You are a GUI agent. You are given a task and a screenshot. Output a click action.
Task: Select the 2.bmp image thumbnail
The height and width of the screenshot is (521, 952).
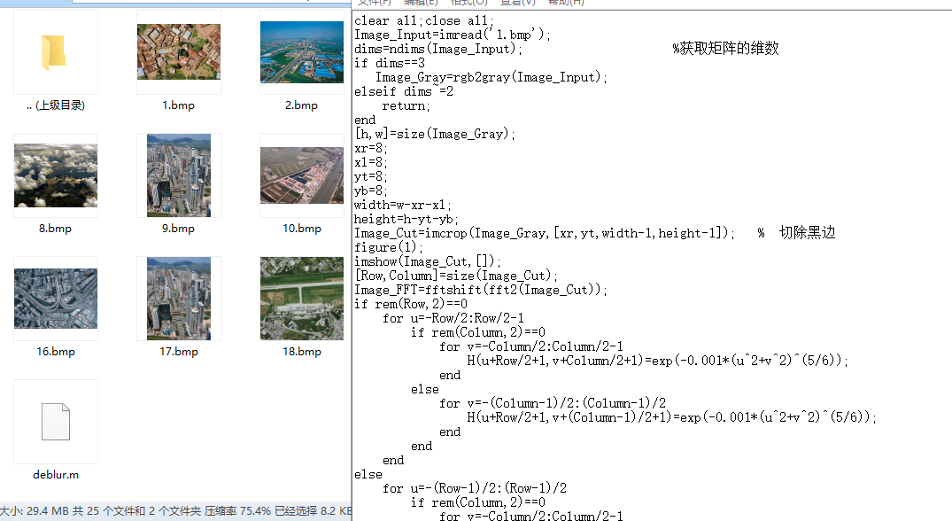pyautogui.click(x=302, y=51)
